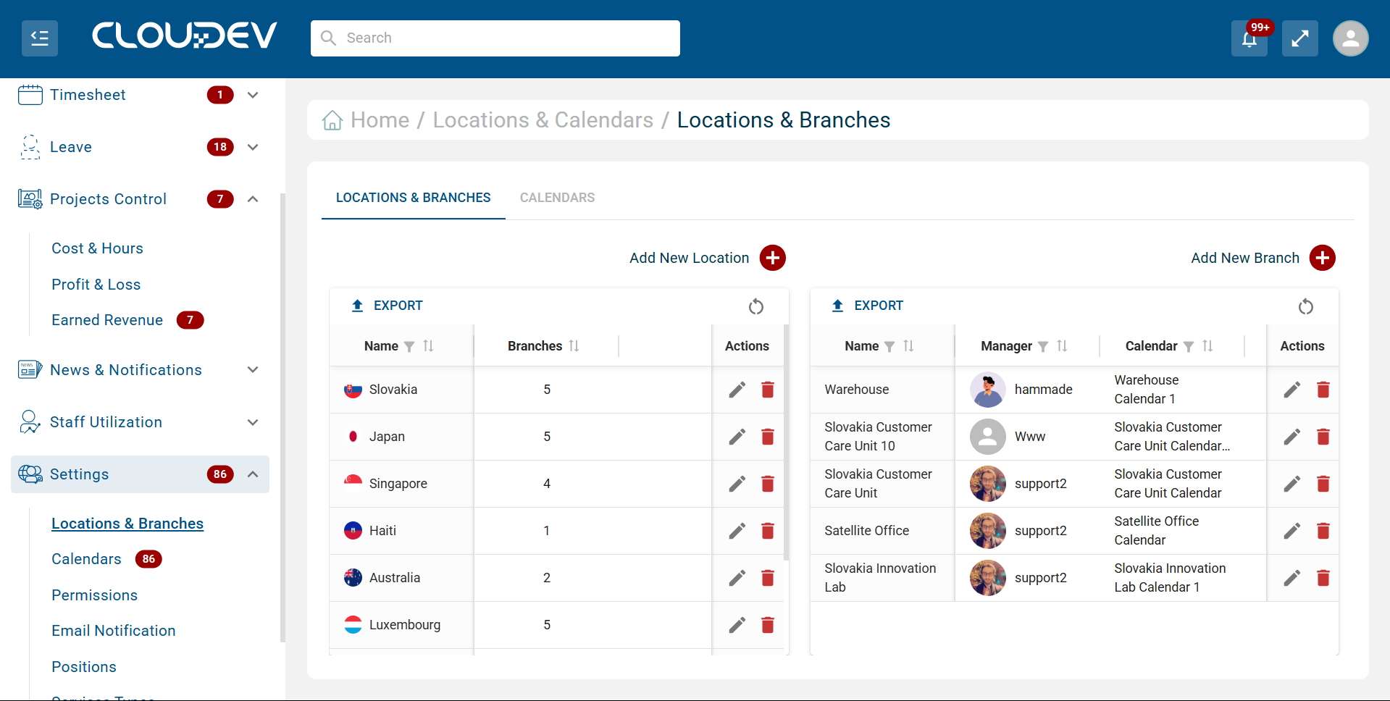Open the notifications bell icon

pos(1249,38)
